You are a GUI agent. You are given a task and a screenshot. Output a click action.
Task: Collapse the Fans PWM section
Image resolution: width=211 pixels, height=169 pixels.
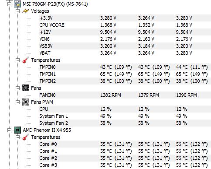click(x=17, y=102)
